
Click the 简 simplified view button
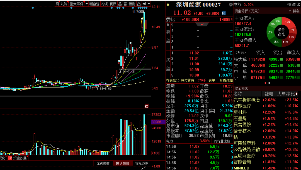pos(57,4)
